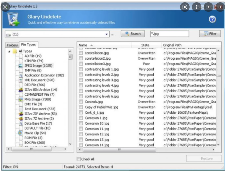Screen dimensions: 225x171
Task: Click the All Types folder icon
Action: 15,51
